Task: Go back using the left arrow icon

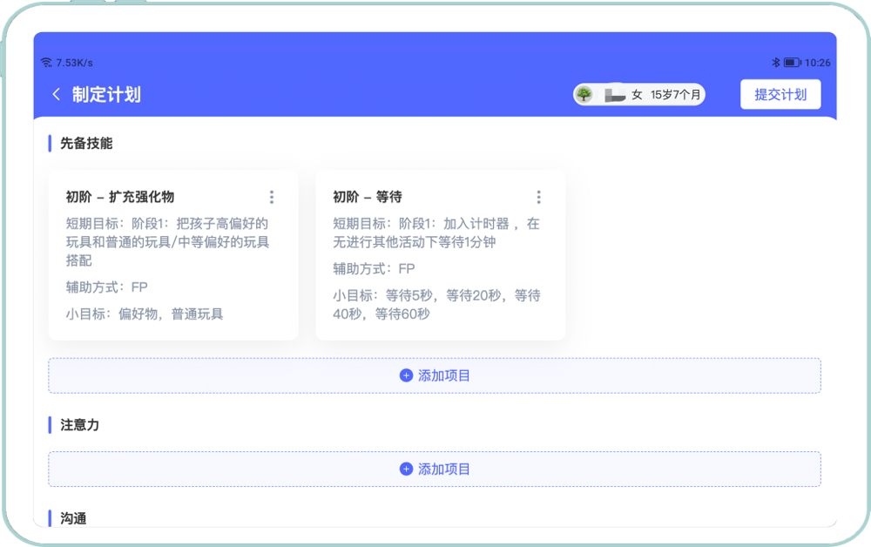Action: tap(57, 95)
